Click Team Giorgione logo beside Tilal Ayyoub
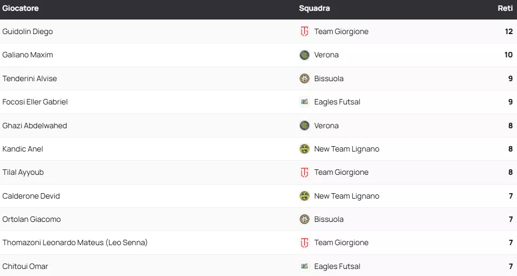517x276 pixels. pyautogui.click(x=305, y=172)
